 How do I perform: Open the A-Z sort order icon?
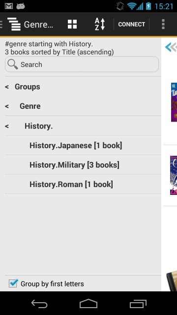coord(100,24)
